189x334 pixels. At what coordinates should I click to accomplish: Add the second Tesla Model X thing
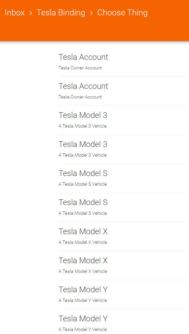pos(124,266)
